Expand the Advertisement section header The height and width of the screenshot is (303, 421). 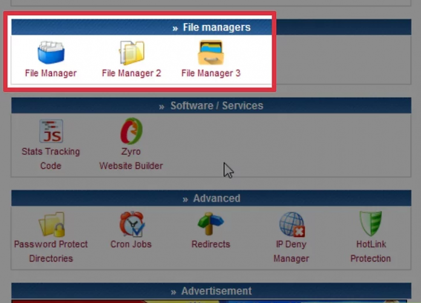click(211, 292)
